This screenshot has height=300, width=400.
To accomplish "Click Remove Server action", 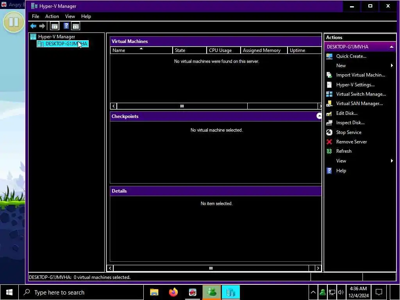I will (x=351, y=142).
